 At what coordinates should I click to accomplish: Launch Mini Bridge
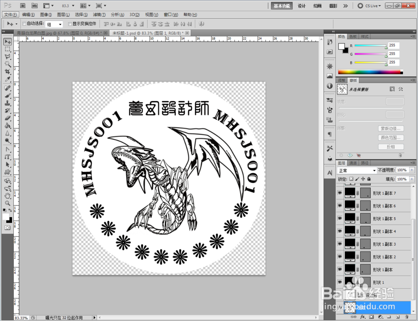[34, 5]
